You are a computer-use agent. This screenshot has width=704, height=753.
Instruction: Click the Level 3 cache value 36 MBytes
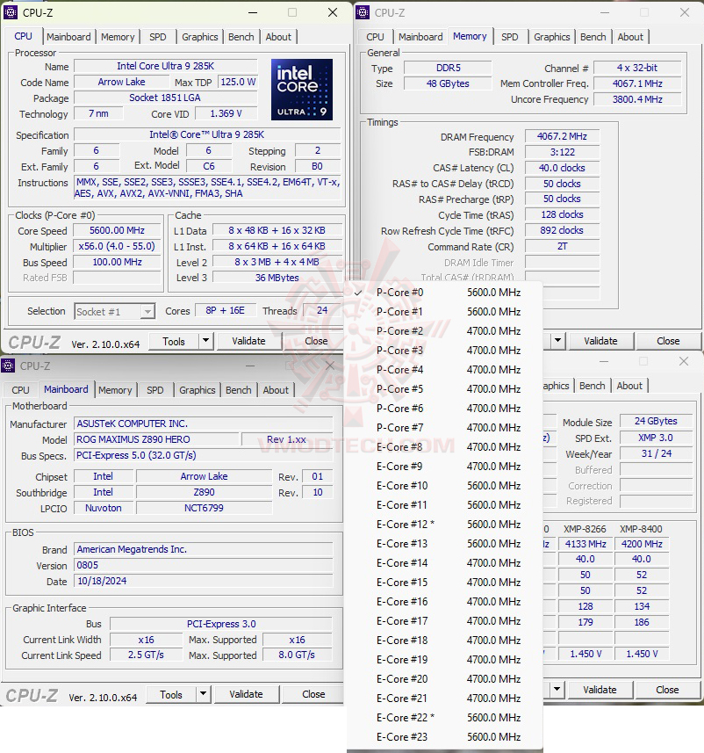click(277, 278)
